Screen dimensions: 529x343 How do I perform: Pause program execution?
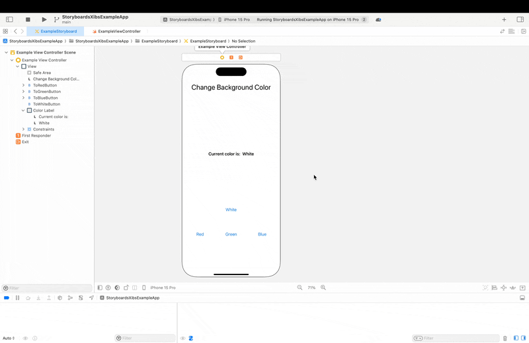[18, 298]
